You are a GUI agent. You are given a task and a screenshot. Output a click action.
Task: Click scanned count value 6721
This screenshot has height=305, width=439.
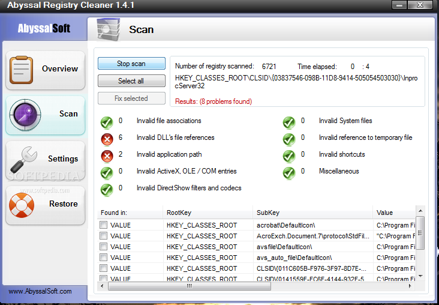pyautogui.click(x=269, y=67)
